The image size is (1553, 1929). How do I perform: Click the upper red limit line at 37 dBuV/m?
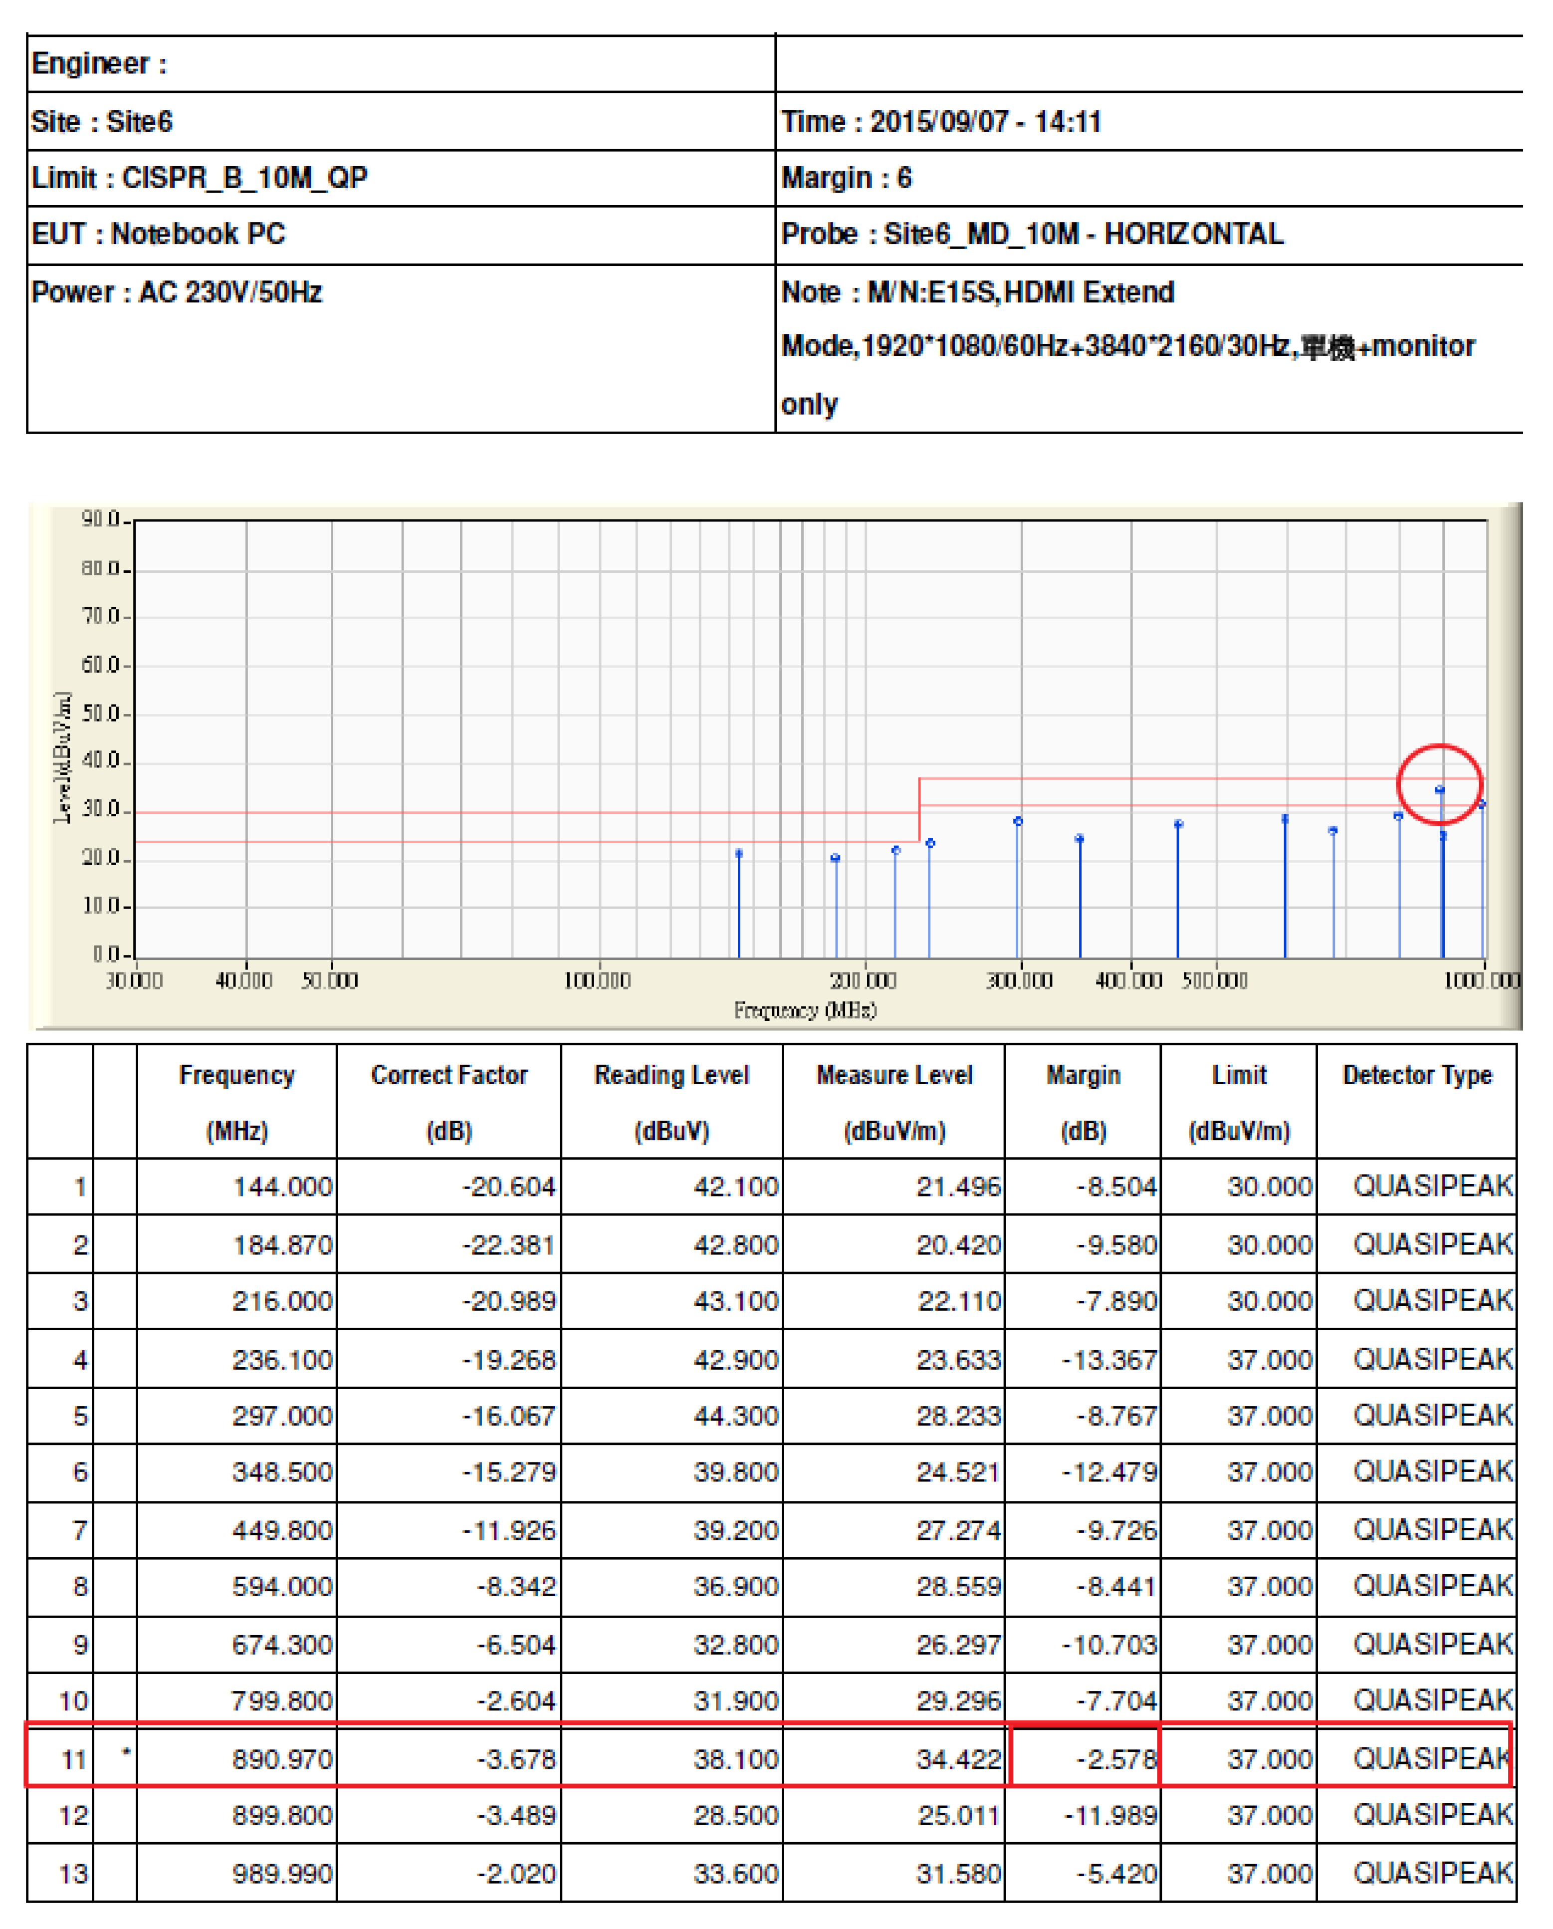[1163, 778]
